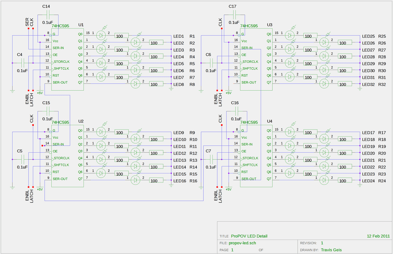Image resolution: width=393 pixels, height=254 pixels.
Task: Click the STORCLK pin label on U3
Action: [x=251, y=61]
